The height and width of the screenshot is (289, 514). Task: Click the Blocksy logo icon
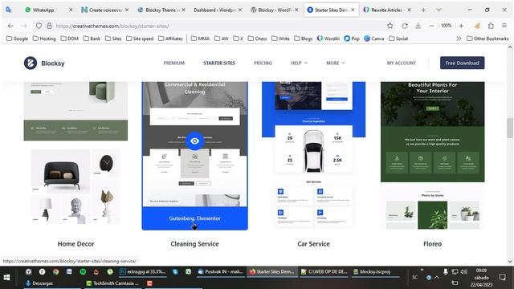coord(31,63)
